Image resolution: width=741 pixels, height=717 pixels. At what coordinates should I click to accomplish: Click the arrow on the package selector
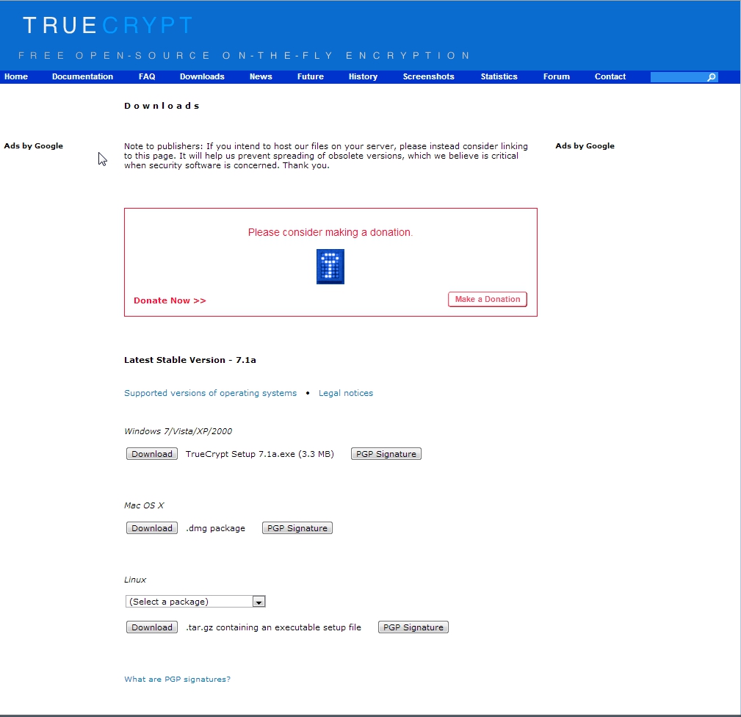(x=259, y=601)
